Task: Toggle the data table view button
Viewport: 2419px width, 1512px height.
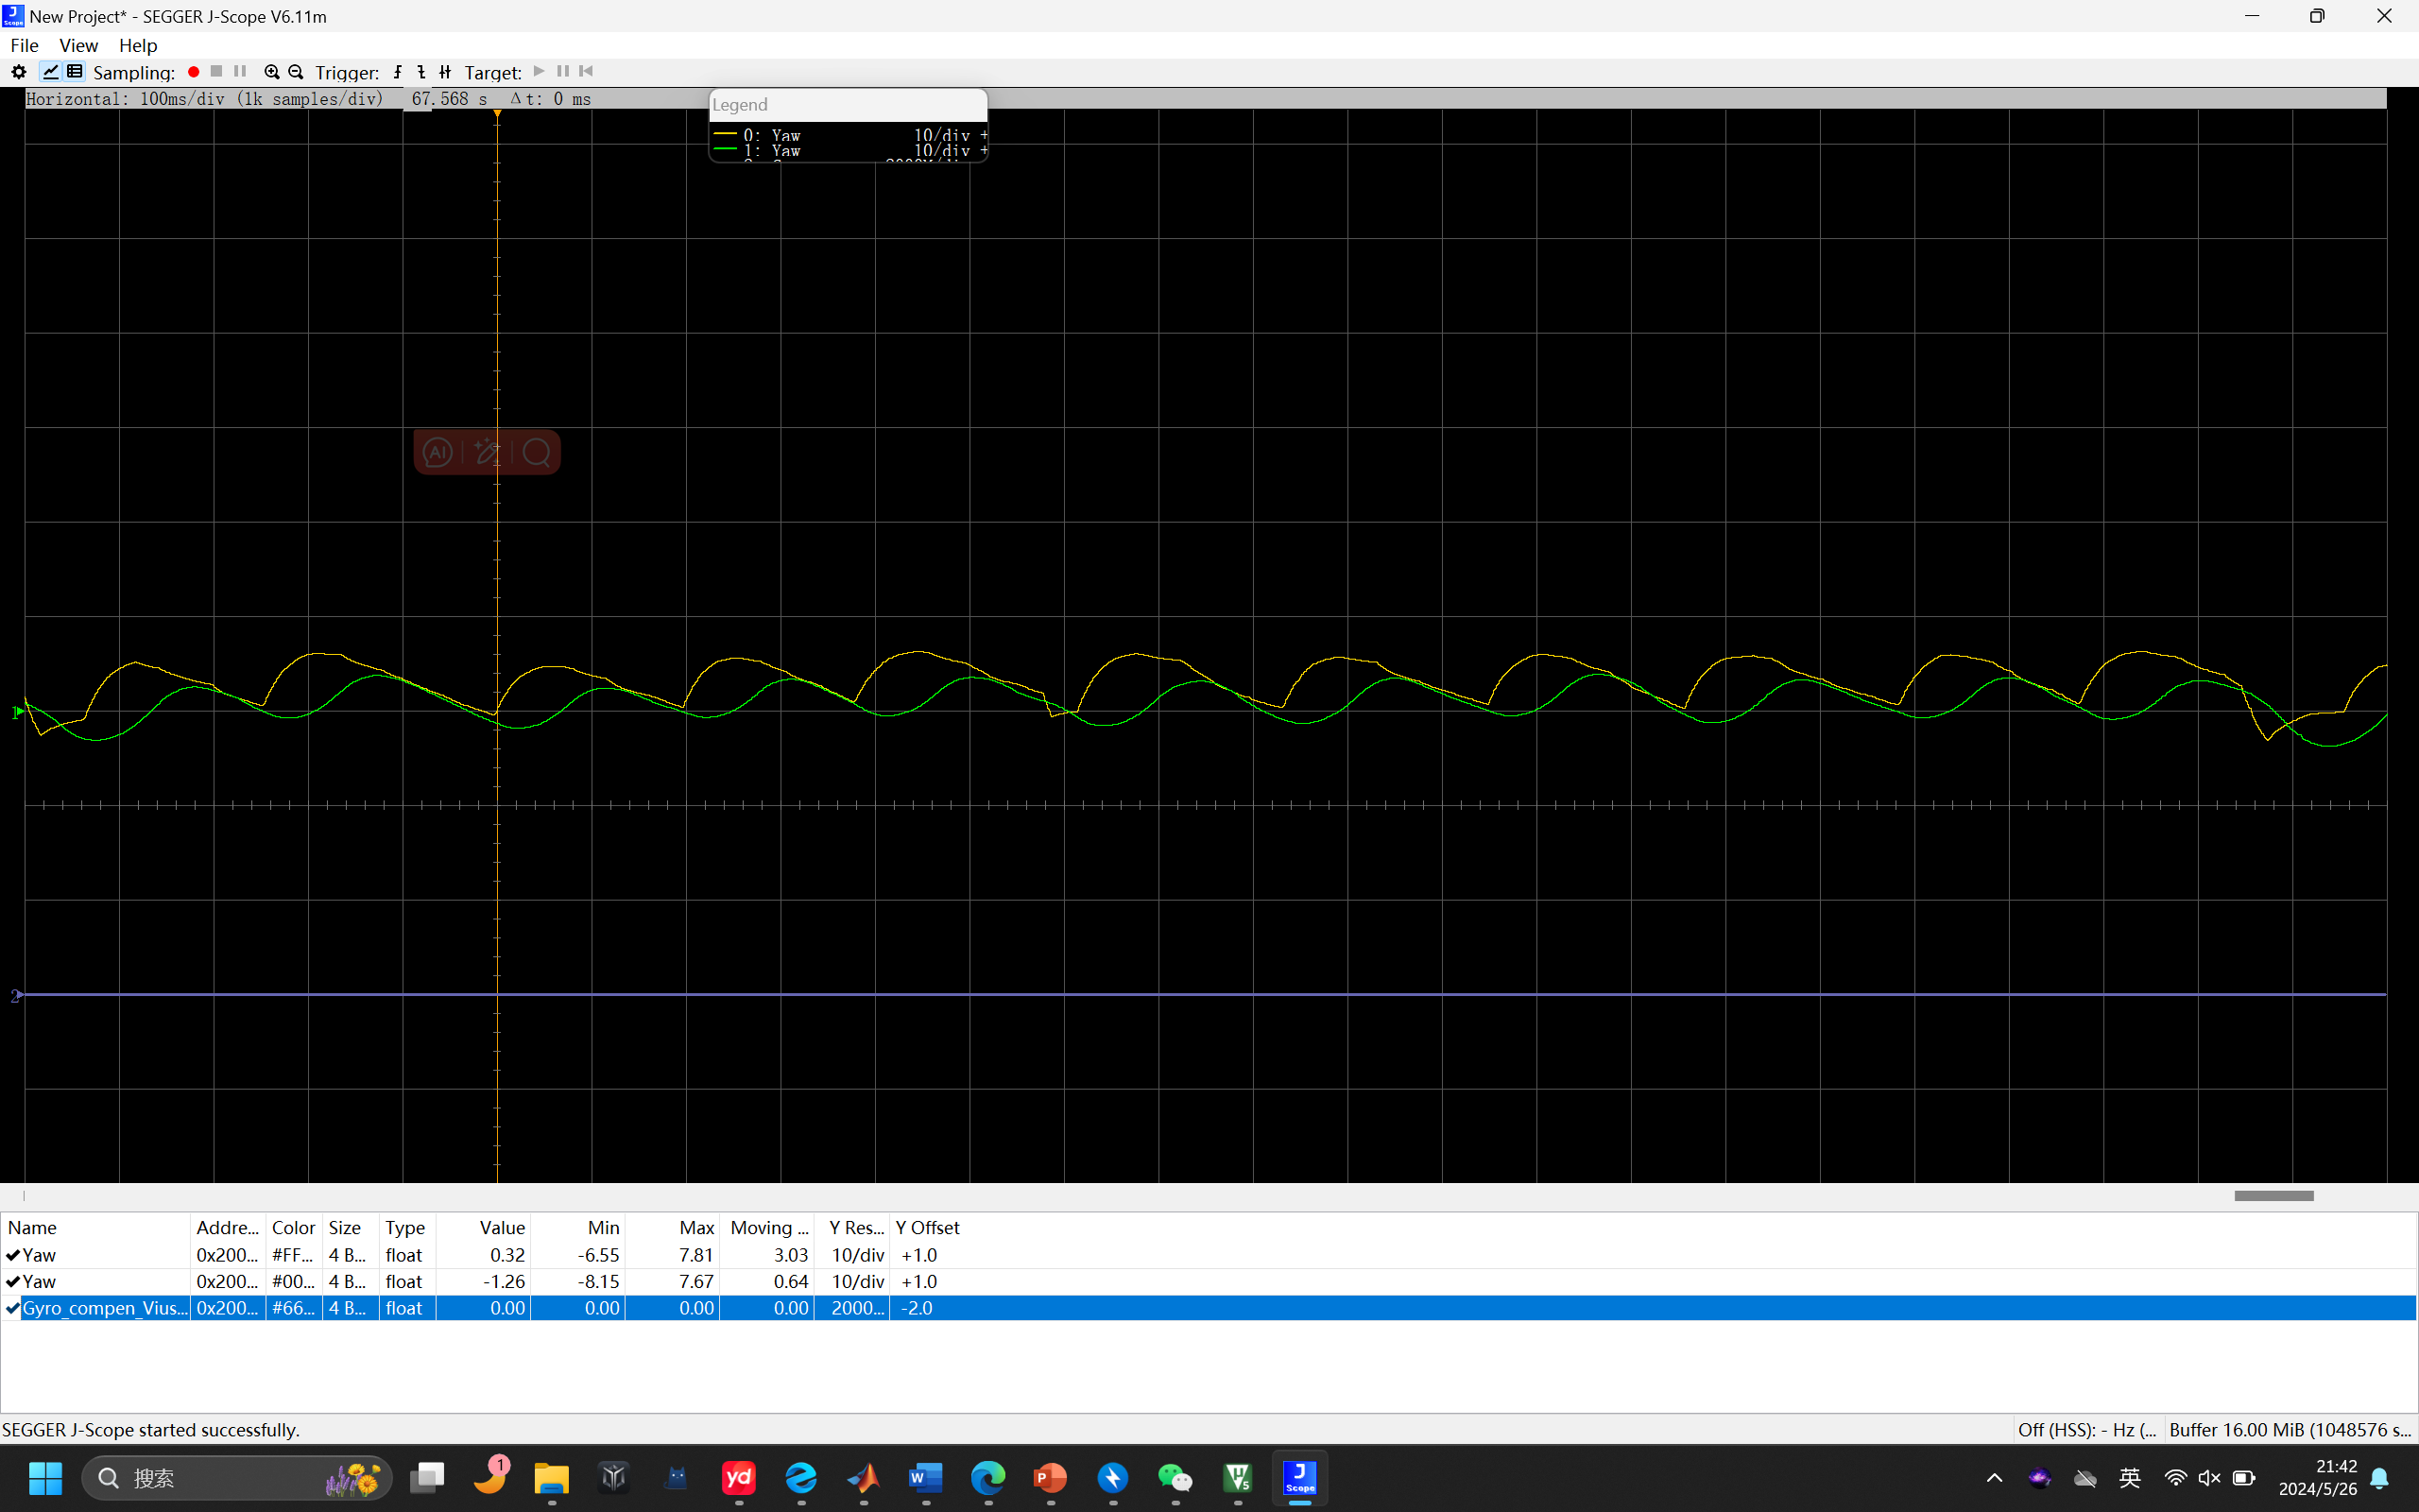Action: pos(75,72)
